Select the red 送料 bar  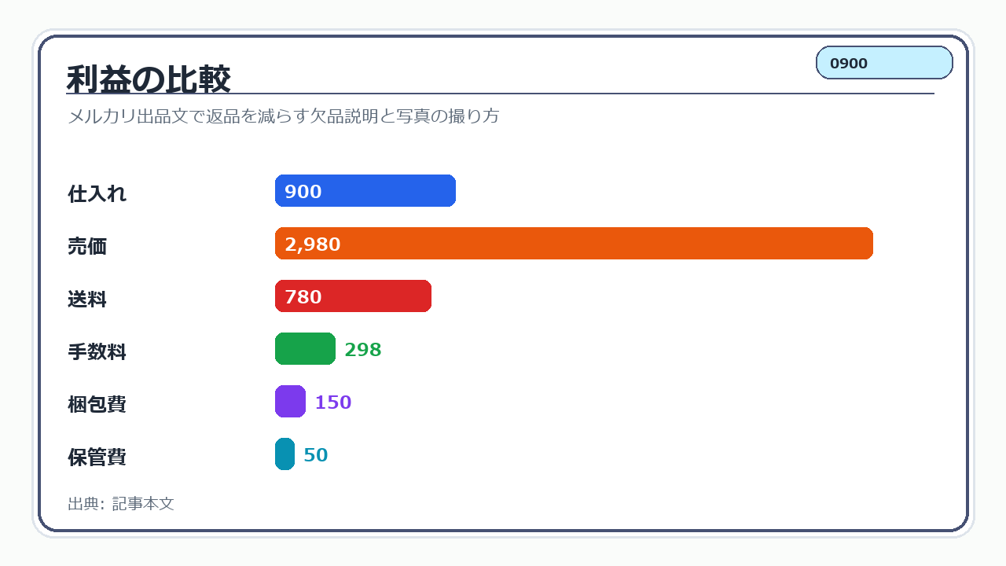click(353, 296)
